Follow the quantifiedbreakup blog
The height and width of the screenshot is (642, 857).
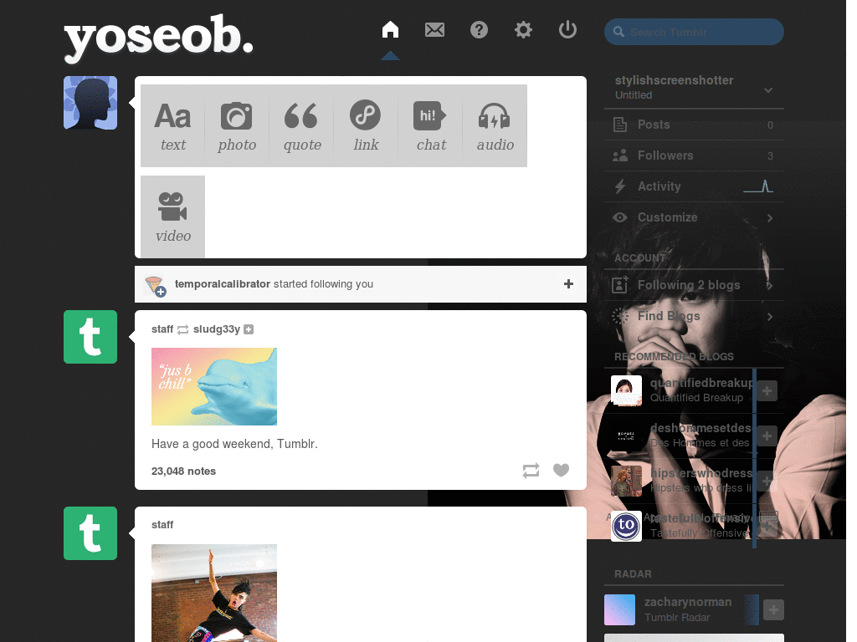point(767,391)
